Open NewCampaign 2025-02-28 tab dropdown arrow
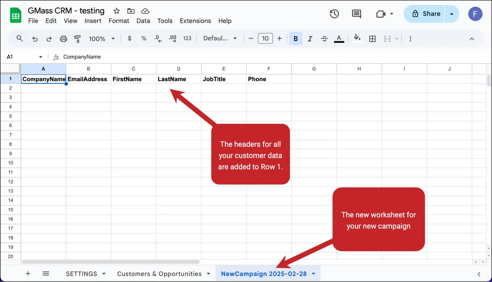 (x=314, y=274)
